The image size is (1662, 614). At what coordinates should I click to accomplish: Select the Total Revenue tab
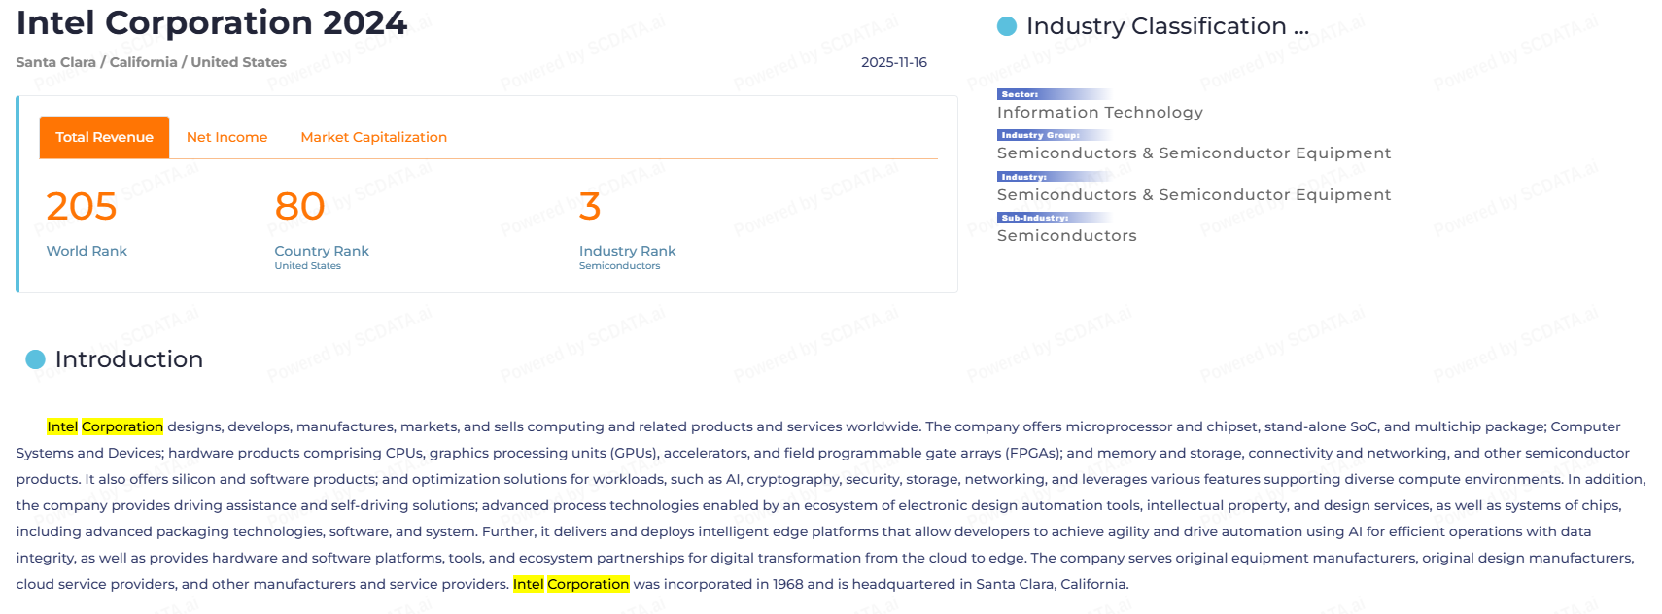[x=104, y=137]
